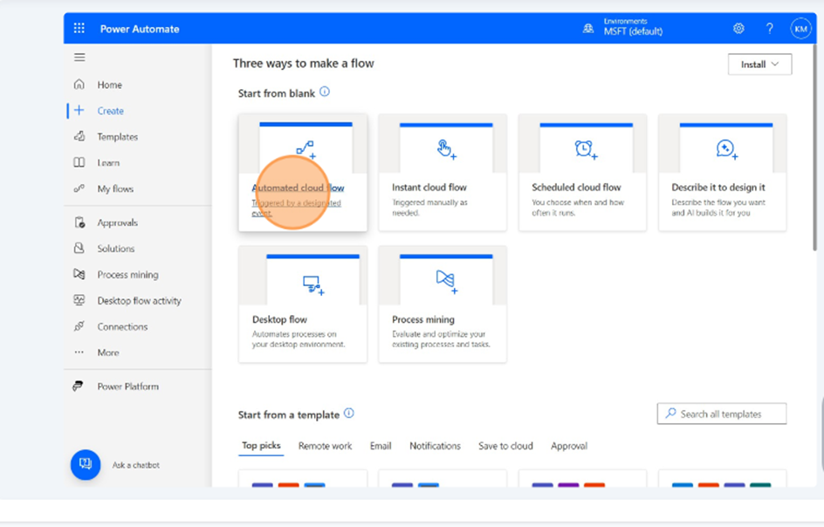This screenshot has height=527, width=824.
Task: Click the Describe it to design it title
Action: pos(718,187)
